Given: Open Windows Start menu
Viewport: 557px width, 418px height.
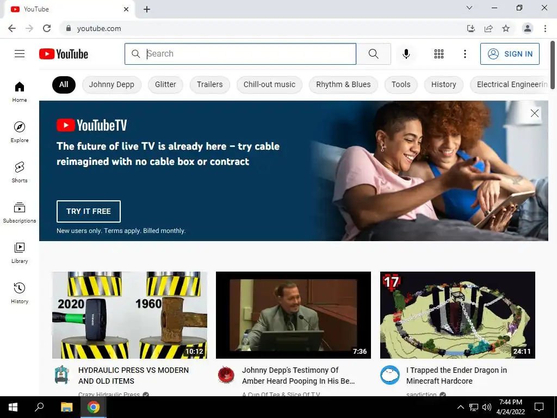Looking at the screenshot, I should [13, 407].
